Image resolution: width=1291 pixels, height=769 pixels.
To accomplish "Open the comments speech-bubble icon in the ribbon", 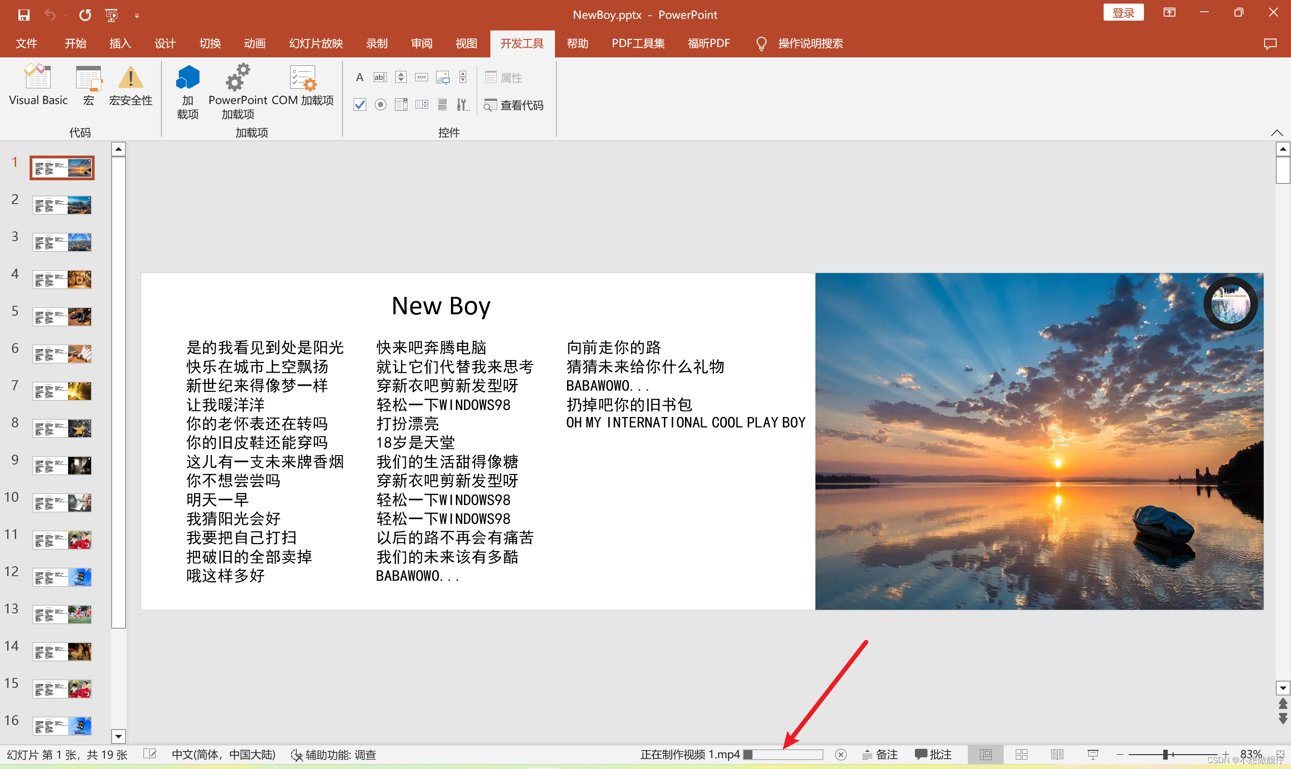I will (1270, 44).
